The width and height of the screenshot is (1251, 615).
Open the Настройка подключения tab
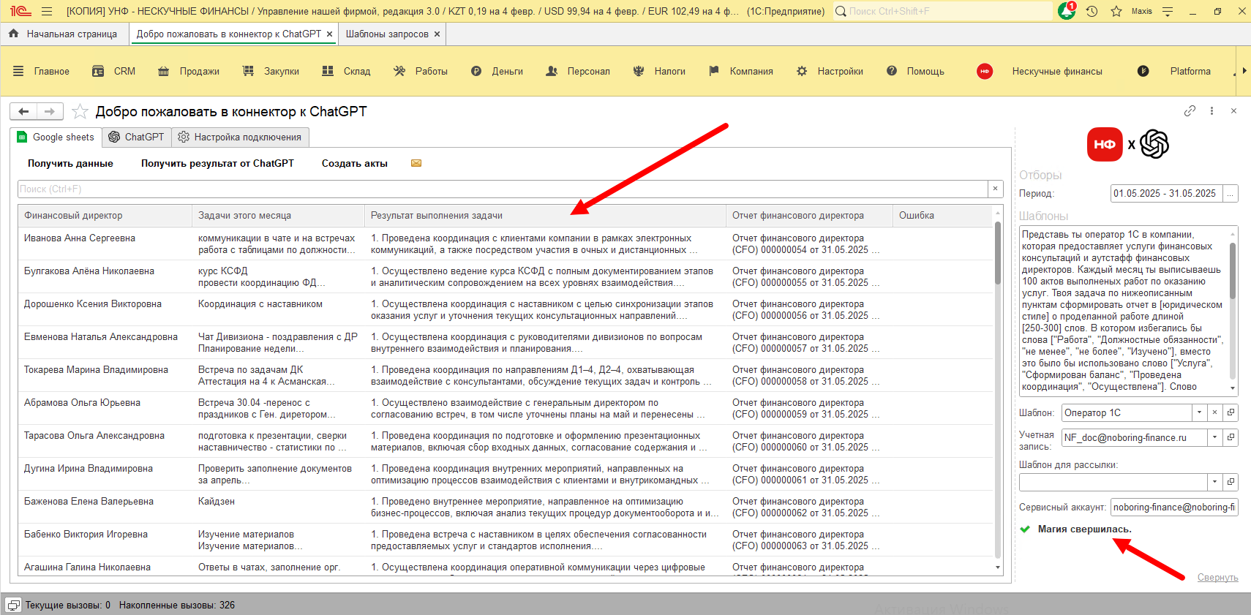240,137
